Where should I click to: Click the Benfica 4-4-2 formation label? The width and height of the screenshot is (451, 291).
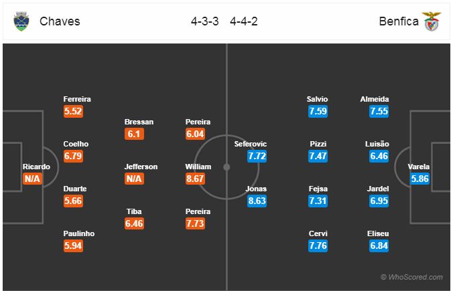pos(244,21)
